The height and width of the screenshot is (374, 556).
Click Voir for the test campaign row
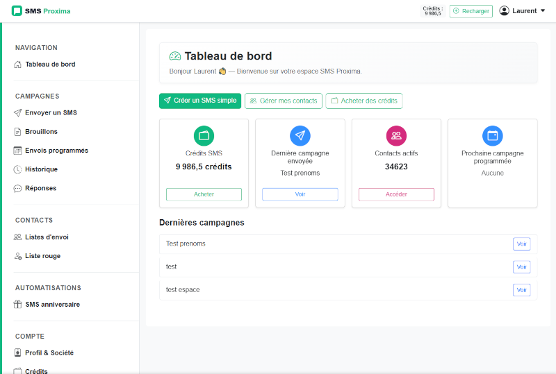(x=522, y=267)
